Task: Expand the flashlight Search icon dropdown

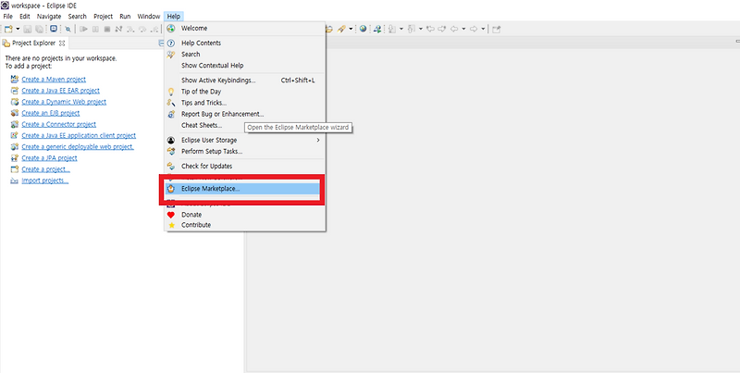Action: (351, 29)
